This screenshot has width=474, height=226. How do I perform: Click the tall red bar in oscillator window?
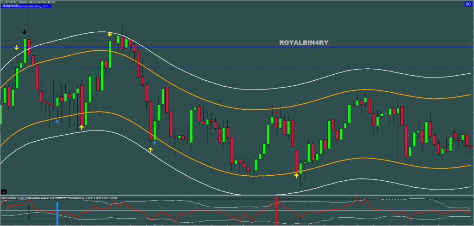[276, 211]
